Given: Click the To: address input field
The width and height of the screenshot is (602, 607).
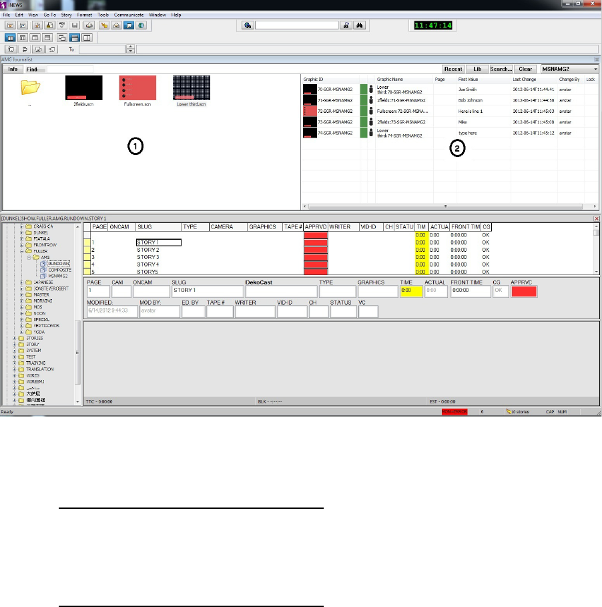Looking at the screenshot, I should click(102, 49).
